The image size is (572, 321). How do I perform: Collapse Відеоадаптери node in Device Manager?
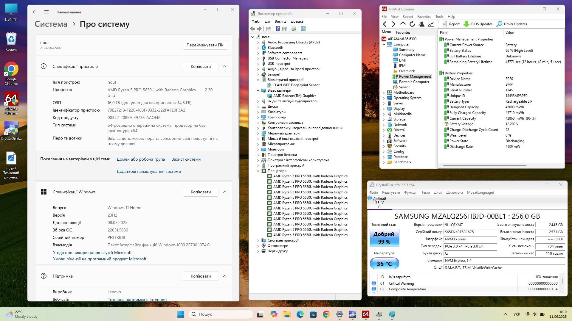[258, 90]
